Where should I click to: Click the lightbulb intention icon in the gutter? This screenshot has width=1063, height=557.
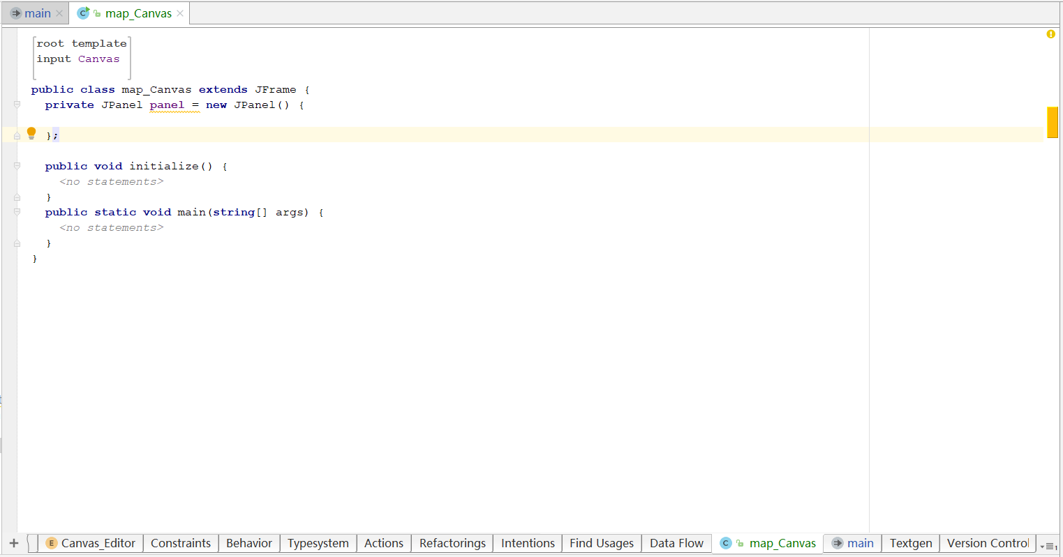[31, 132]
